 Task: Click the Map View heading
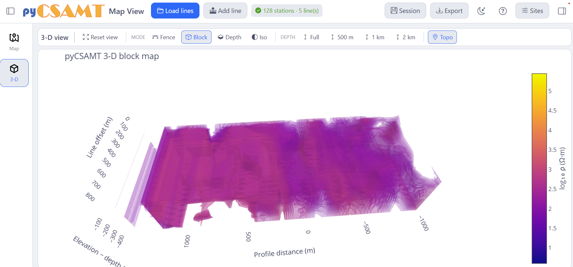[x=126, y=11]
